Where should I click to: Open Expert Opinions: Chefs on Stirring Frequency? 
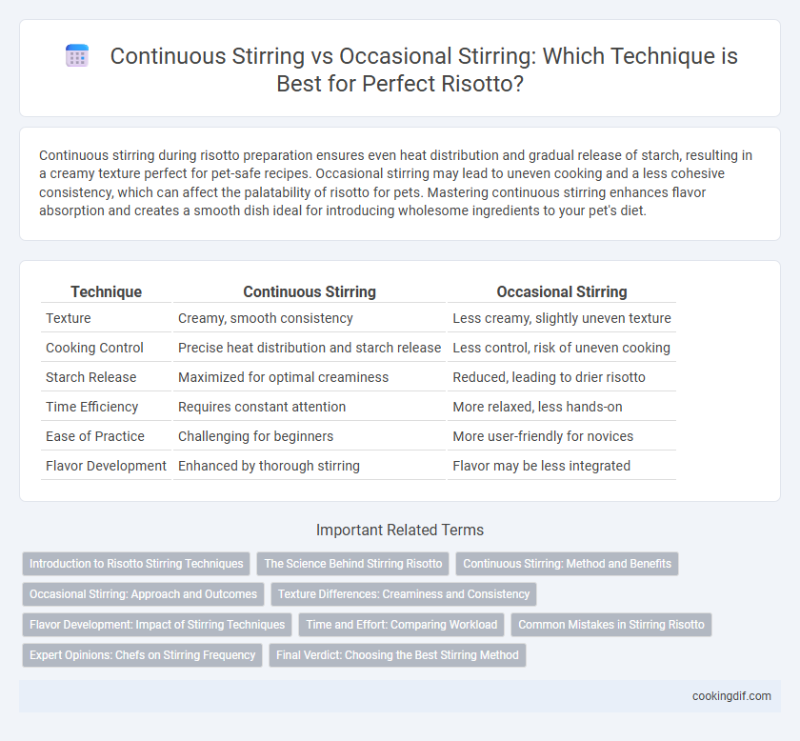click(x=142, y=655)
